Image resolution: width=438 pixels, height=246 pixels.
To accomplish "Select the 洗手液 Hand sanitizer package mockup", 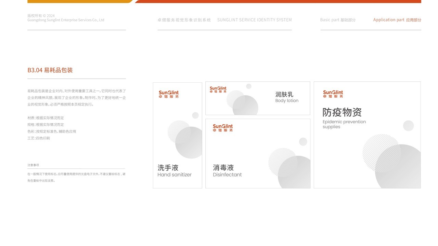I will coord(177,135).
